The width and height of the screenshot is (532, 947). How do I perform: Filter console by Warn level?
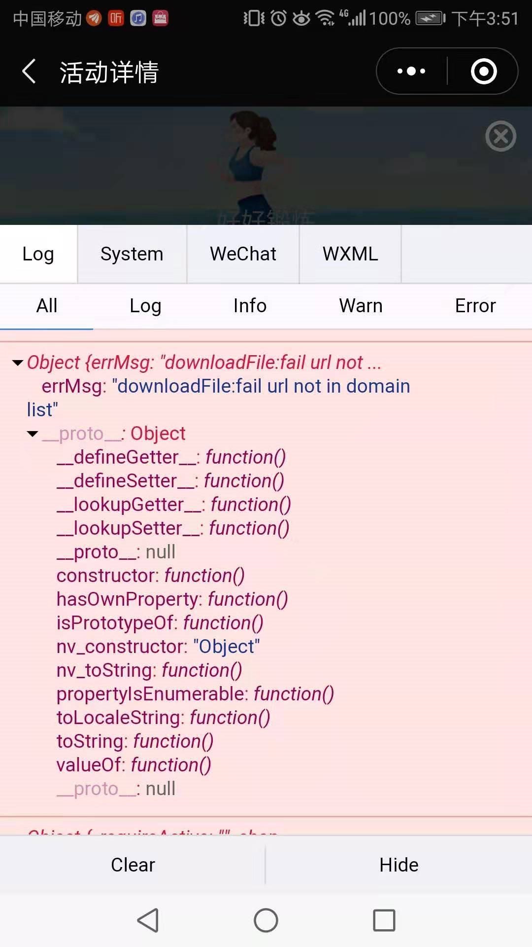coord(361,306)
